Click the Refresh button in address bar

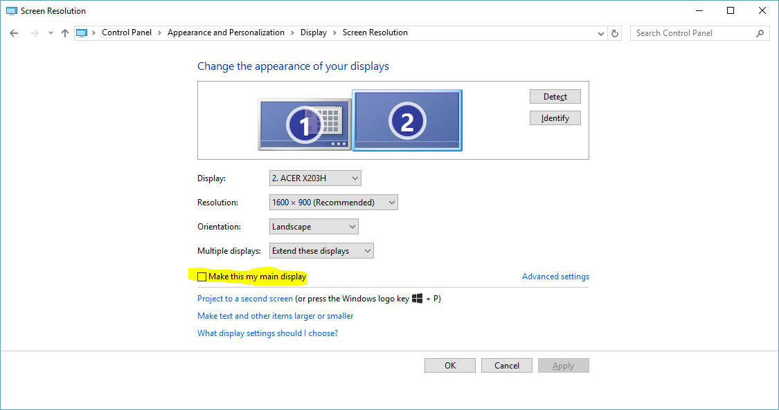pyautogui.click(x=615, y=33)
